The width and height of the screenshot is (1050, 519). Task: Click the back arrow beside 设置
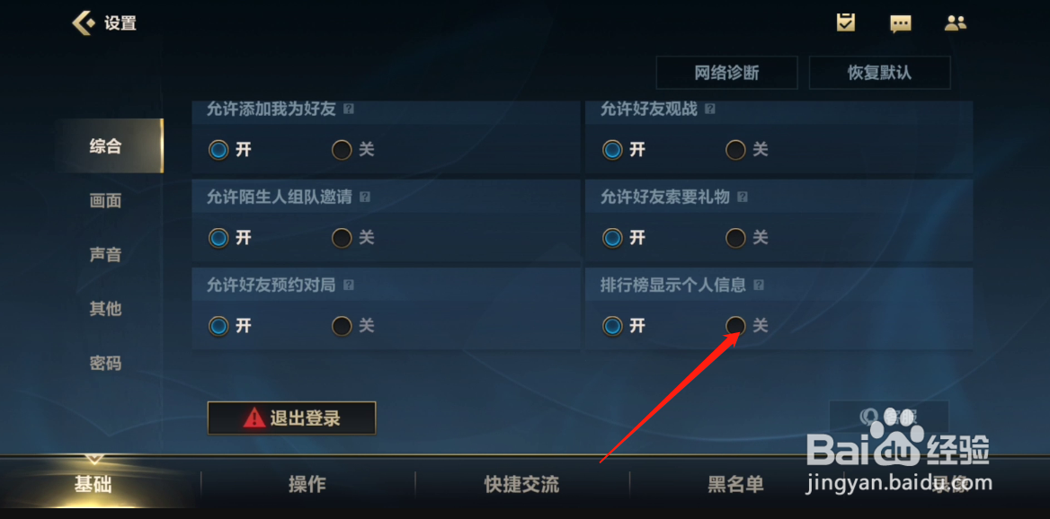click(x=85, y=22)
